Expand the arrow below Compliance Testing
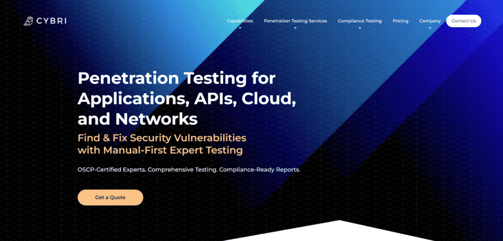This screenshot has height=241, width=503. (360, 28)
